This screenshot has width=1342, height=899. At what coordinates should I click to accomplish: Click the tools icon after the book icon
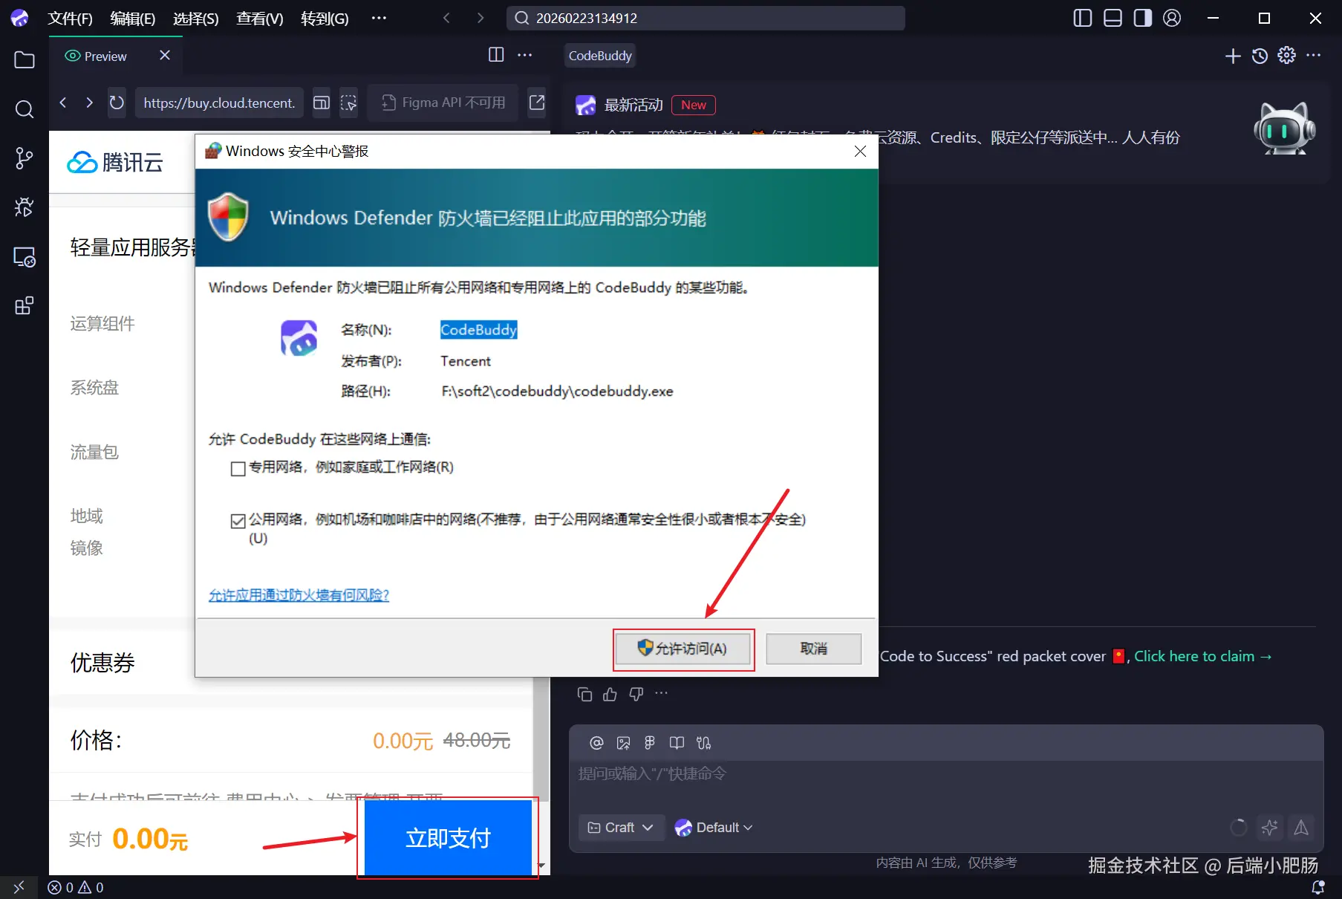tap(703, 743)
